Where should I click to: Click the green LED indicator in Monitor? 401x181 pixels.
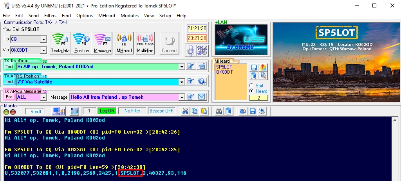tap(6, 112)
